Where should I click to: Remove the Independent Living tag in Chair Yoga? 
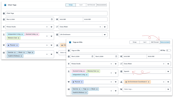pyautogui.click(x=22, y=35)
